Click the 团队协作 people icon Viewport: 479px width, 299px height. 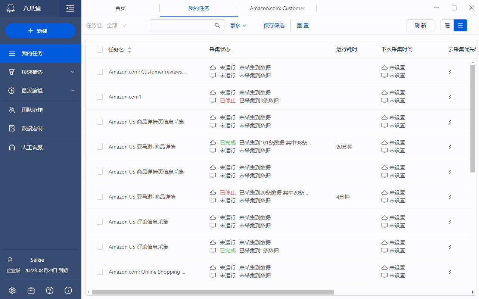pos(12,110)
